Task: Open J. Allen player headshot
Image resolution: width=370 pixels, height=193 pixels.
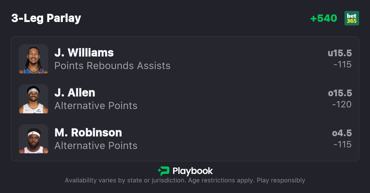Action: point(34,99)
